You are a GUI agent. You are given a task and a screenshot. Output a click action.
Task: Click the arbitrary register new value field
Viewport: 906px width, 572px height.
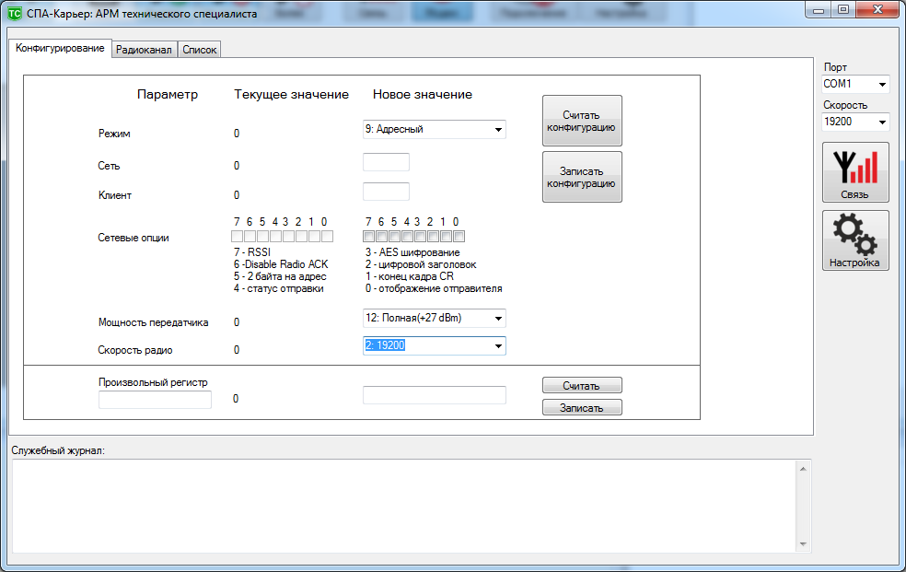(x=435, y=395)
